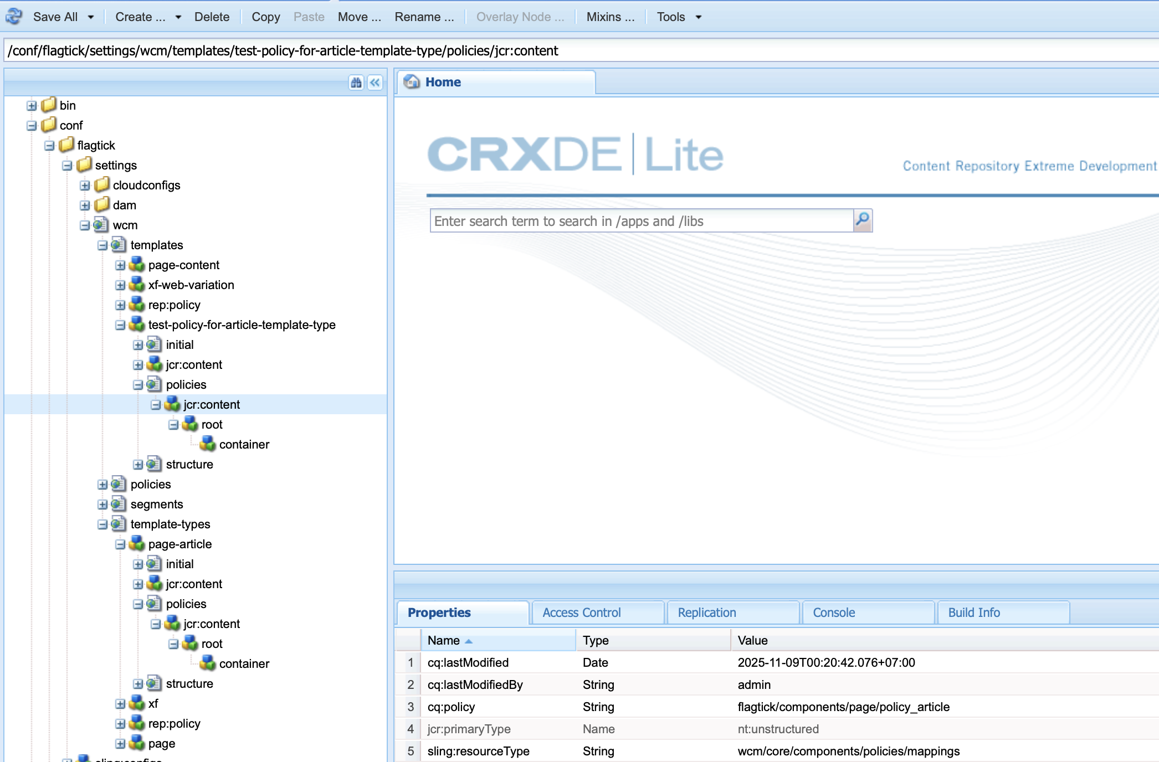Open the Replication tab
1159x762 pixels.
[707, 612]
